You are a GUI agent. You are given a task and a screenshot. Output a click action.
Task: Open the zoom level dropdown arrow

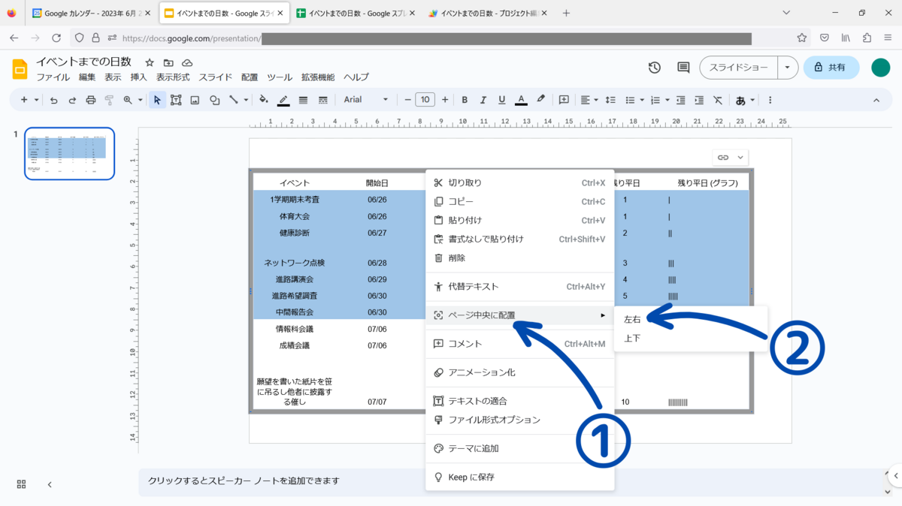[x=140, y=100]
